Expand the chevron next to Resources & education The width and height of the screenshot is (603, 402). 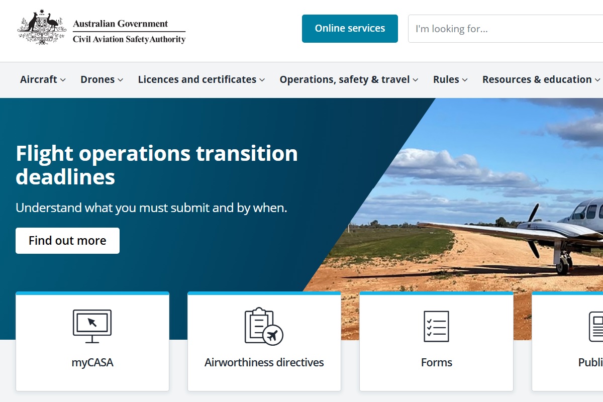(597, 80)
